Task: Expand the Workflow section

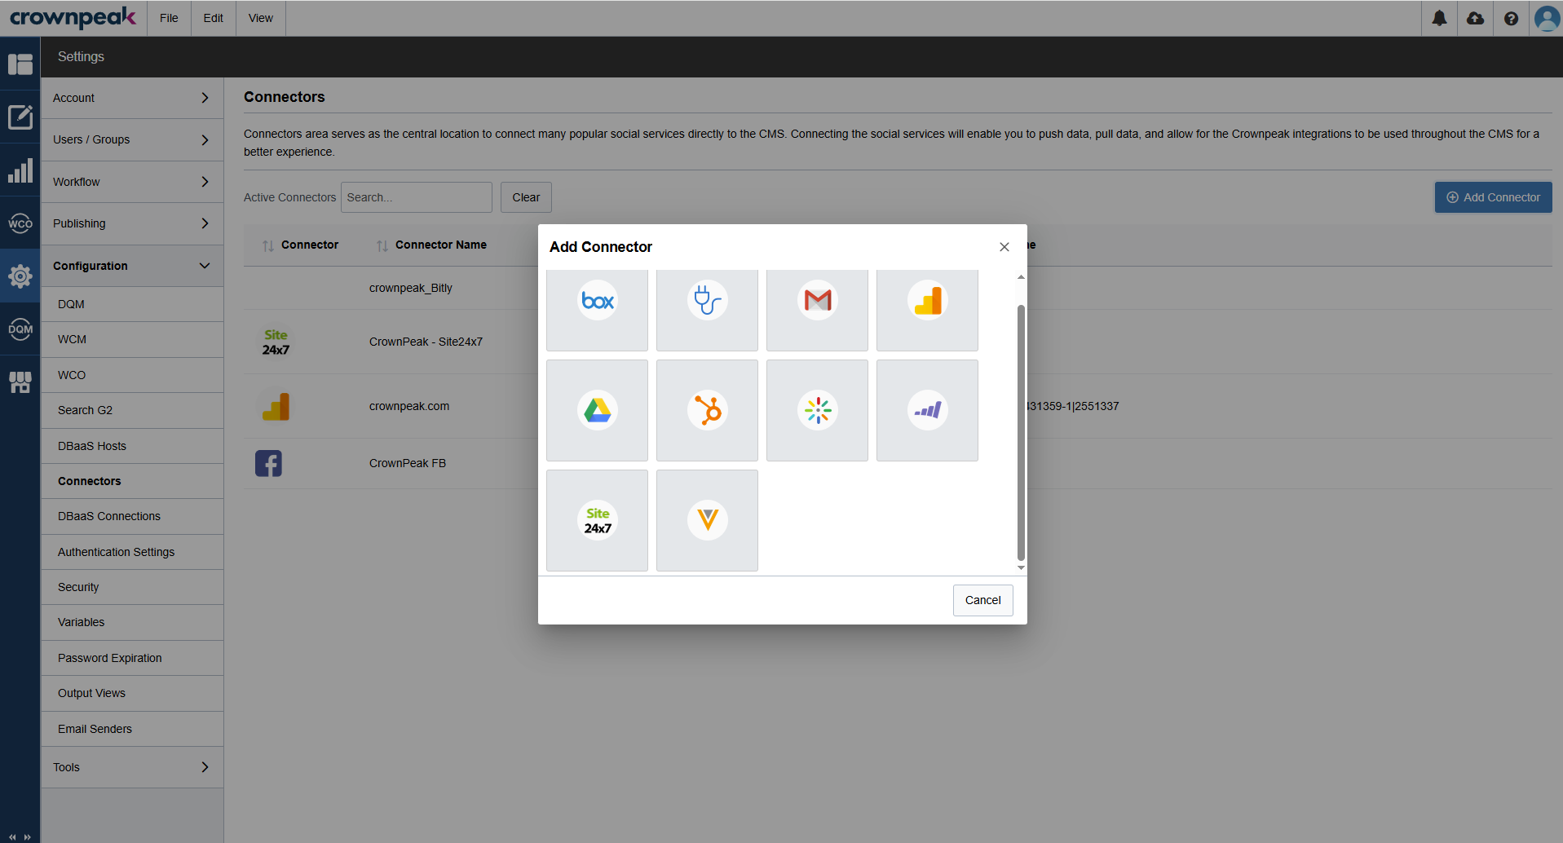Action: click(132, 182)
